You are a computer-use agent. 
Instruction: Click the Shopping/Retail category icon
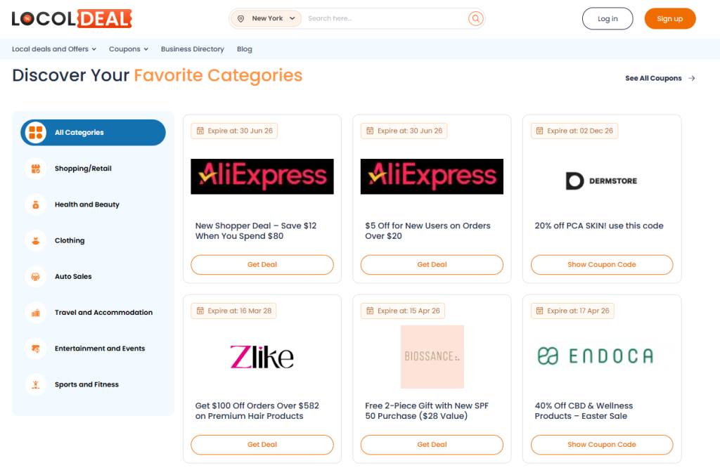click(35, 168)
